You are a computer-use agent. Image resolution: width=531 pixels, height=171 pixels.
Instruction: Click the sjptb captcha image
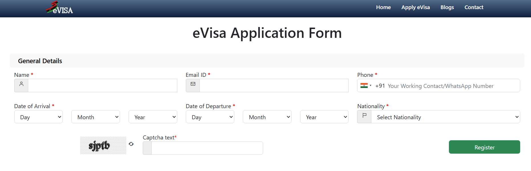coord(103,145)
